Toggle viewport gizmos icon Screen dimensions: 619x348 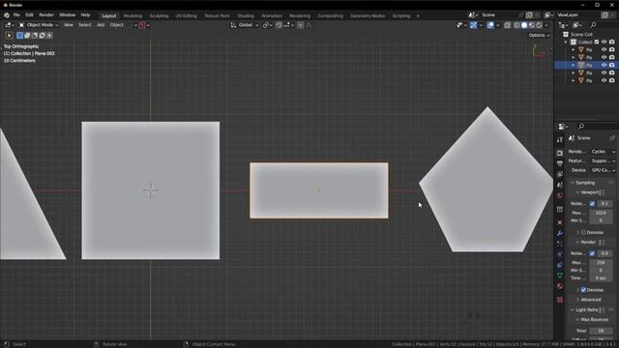coord(473,25)
